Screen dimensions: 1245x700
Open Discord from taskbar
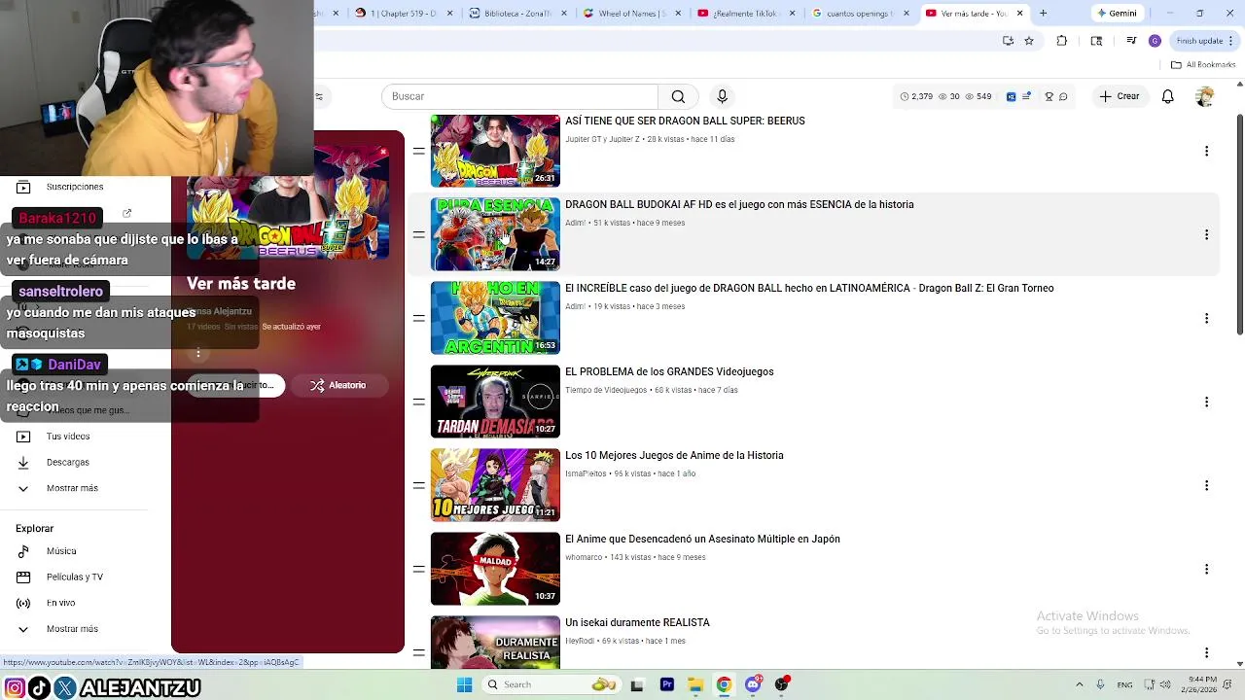coord(752,684)
